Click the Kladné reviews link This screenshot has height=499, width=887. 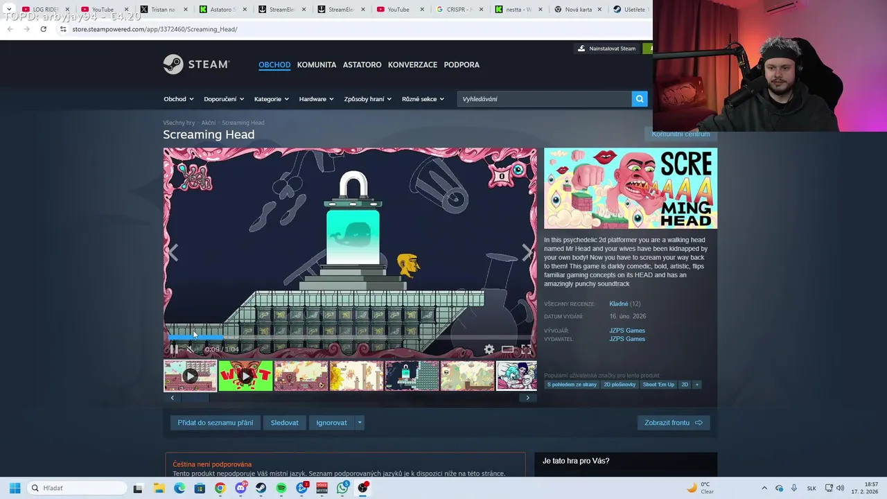pos(619,304)
